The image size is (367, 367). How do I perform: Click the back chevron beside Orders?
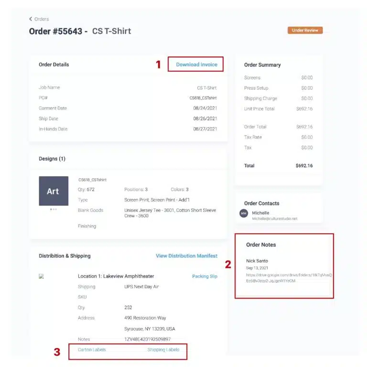tap(31, 19)
